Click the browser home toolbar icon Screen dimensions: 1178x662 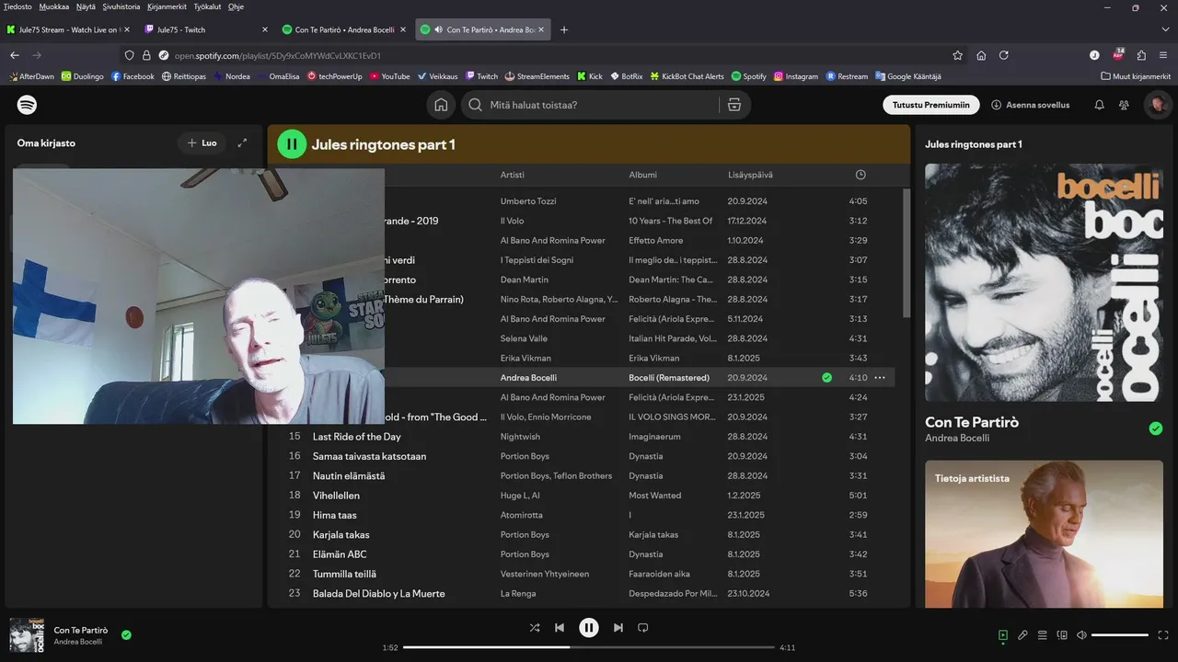981,55
